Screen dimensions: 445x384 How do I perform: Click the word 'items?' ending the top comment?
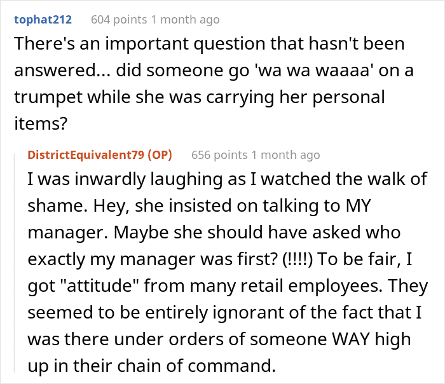tap(41, 124)
